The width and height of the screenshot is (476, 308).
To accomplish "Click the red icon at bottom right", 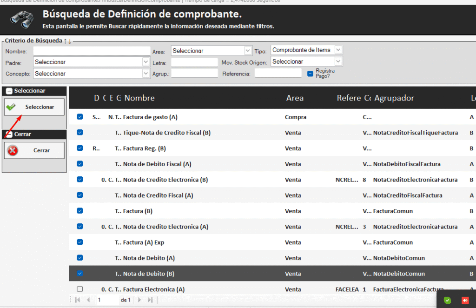I will click(x=464, y=300).
